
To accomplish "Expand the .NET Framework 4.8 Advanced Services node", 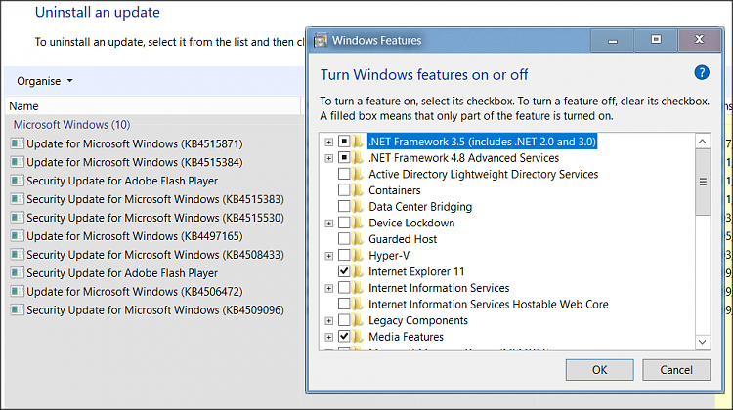I will 329,158.
